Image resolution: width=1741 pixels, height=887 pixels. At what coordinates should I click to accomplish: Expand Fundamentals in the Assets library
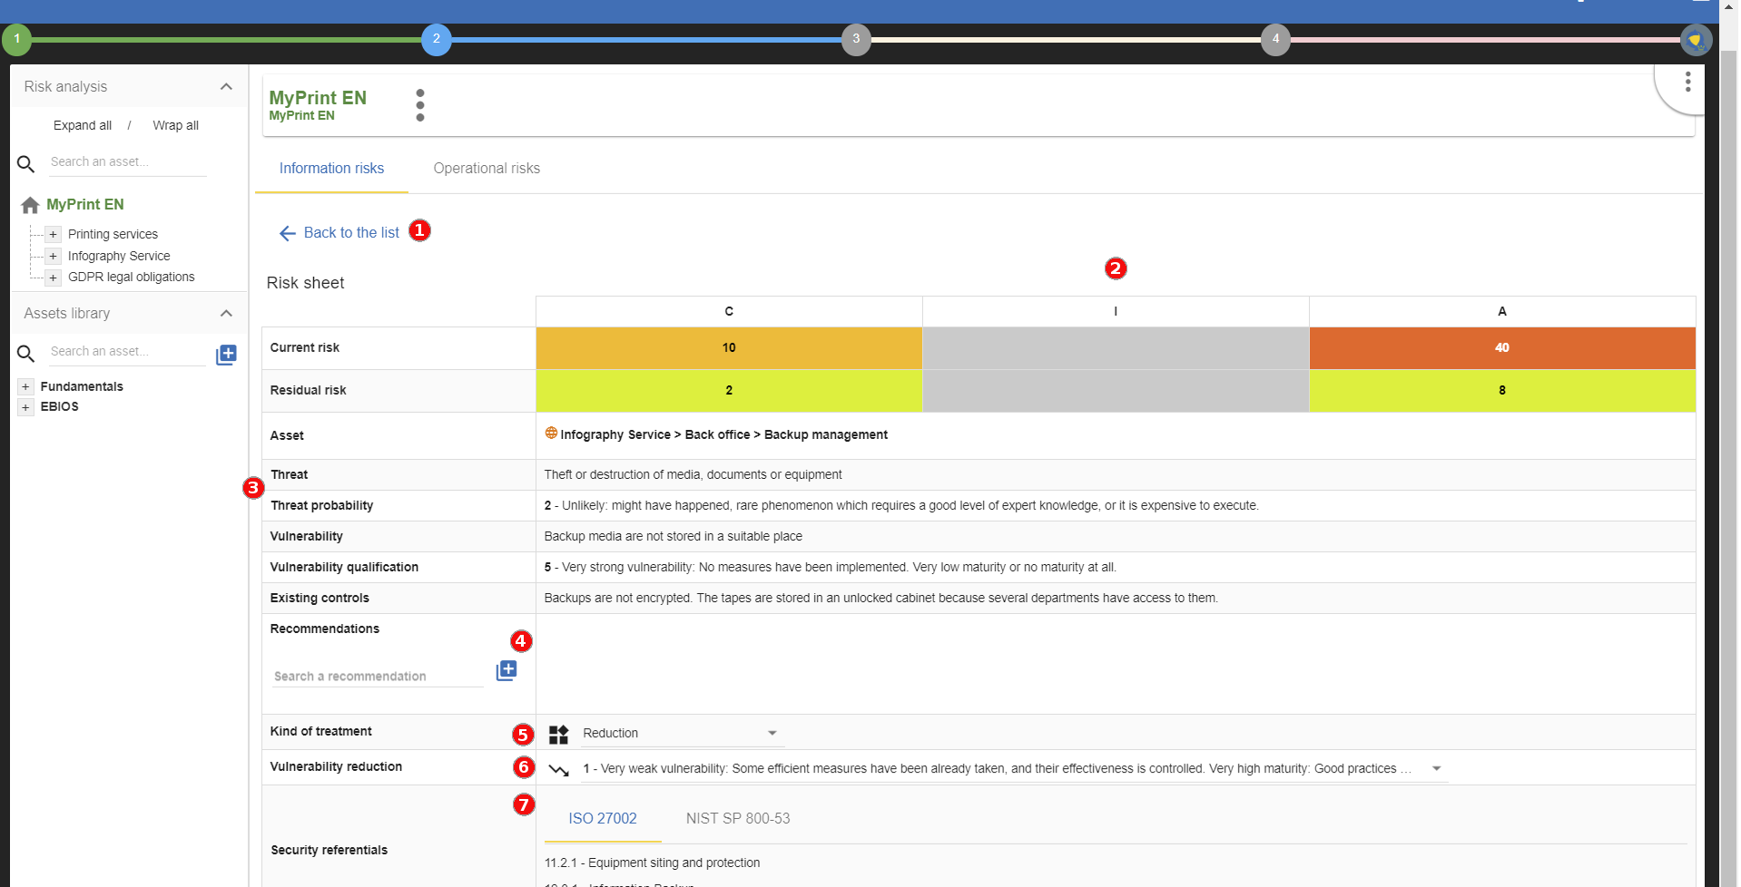click(24, 386)
